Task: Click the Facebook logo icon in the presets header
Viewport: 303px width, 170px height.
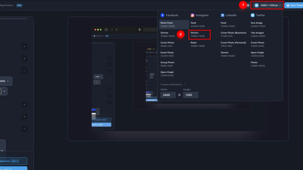Action: coord(162,15)
